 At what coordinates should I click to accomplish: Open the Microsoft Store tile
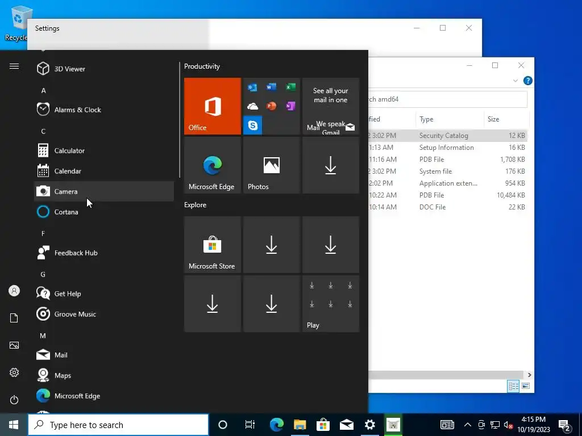pos(213,245)
